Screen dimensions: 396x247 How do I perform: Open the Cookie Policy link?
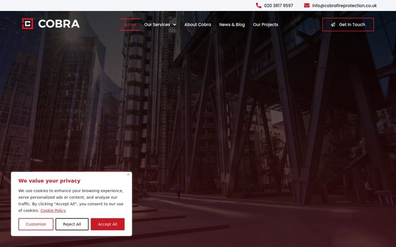(53, 210)
